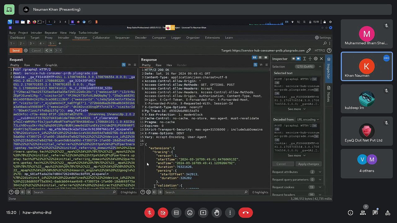Click the HTTP/2 protocol label
Image resolution: width=397 pixels, height=223 pixels.
pos(319,50)
